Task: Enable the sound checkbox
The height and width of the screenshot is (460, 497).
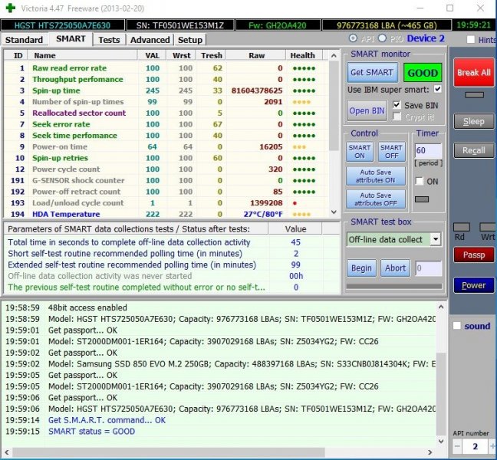Action: (x=457, y=326)
